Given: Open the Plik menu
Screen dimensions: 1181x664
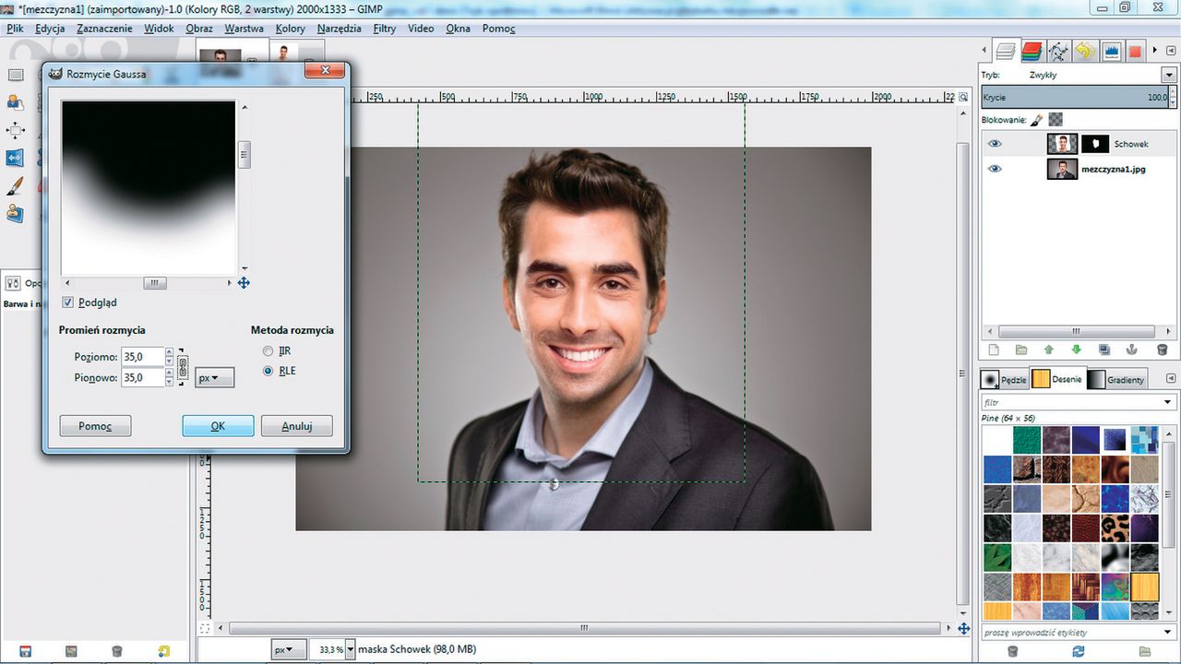Looking at the screenshot, I should point(16,29).
